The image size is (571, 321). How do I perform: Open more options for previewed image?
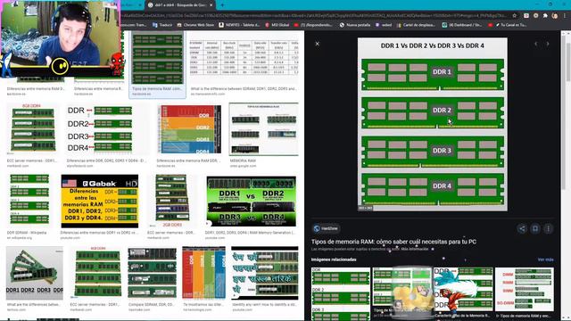(x=548, y=228)
